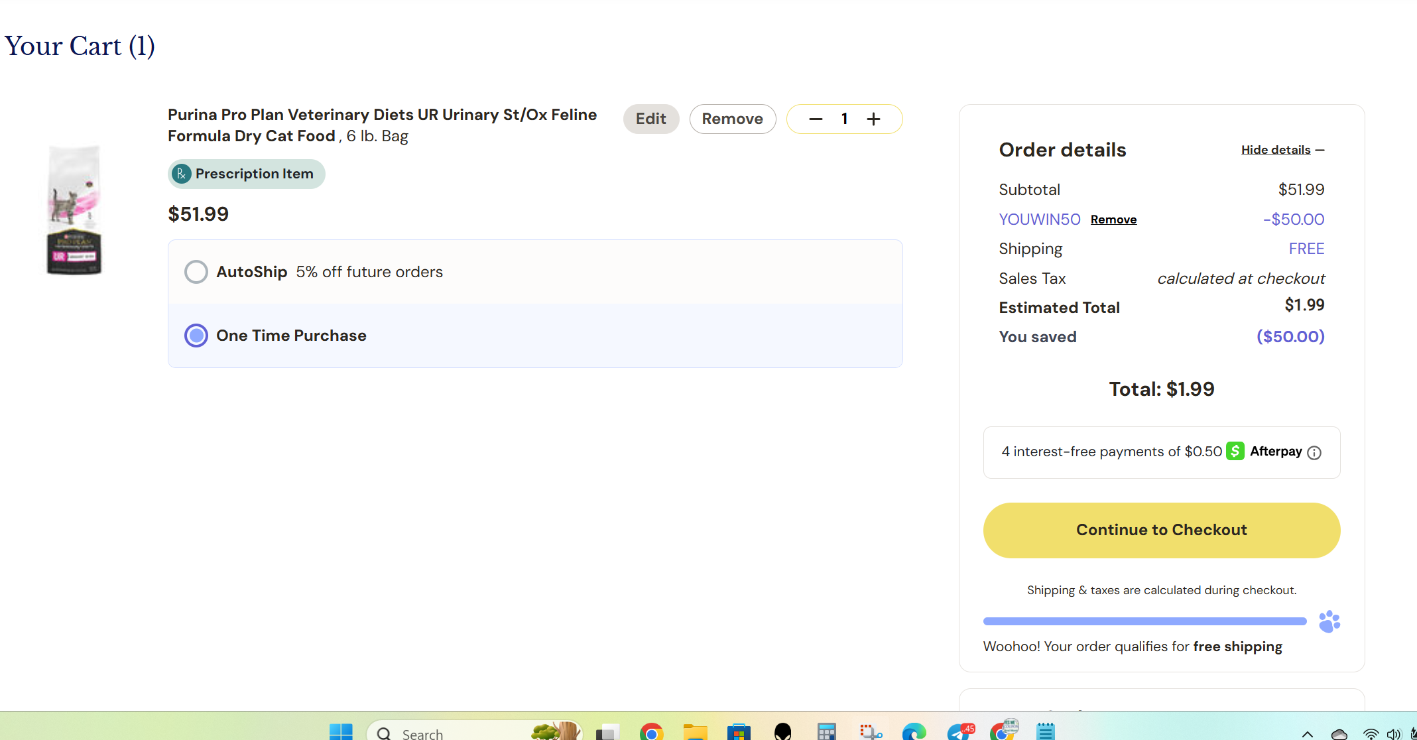
Task: Open the second Chrome profile icon in the taskbar
Action: [x=1004, y=729]
